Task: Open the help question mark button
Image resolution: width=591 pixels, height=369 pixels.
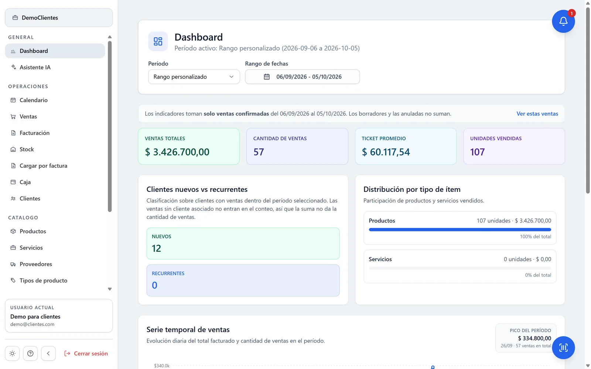Action: click(x=30, y=354)
